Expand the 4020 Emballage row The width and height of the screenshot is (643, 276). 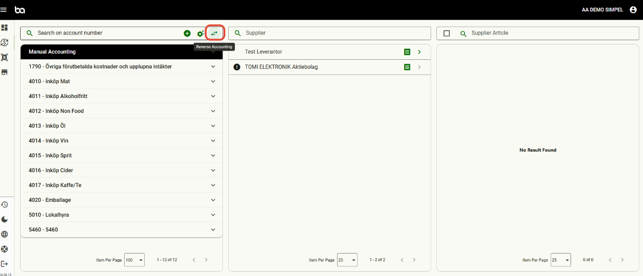pos(213,200)
